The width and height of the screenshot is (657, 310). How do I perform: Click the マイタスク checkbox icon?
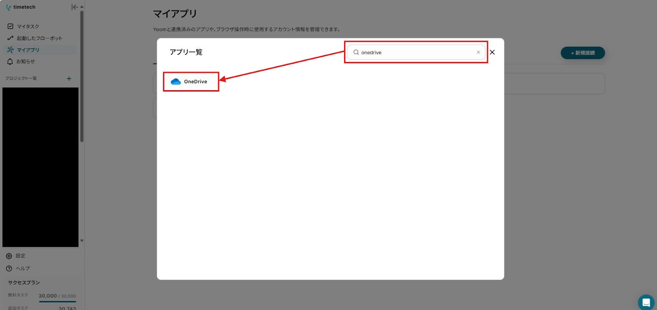(10, 26)
